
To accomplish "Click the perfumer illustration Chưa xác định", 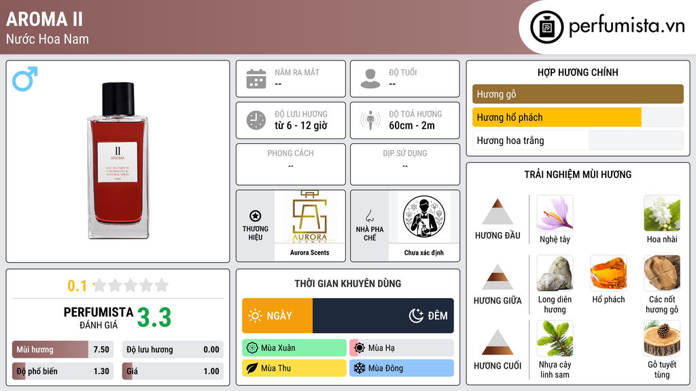I will (424, 217).
